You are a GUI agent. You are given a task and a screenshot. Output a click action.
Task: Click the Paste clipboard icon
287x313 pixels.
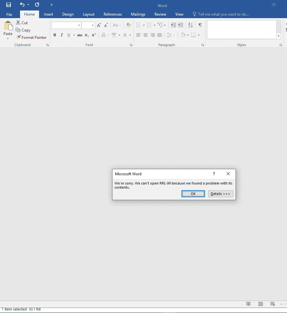pos(8,25)
